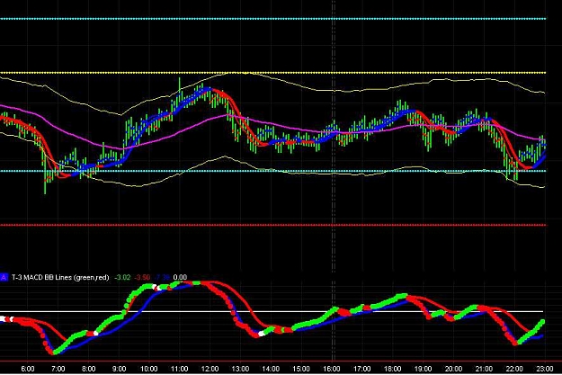Image resolution: width=562 pixels, height=375 pixels.
Task: Click the blue A indicator icon
Action: (x=4, y=277)
